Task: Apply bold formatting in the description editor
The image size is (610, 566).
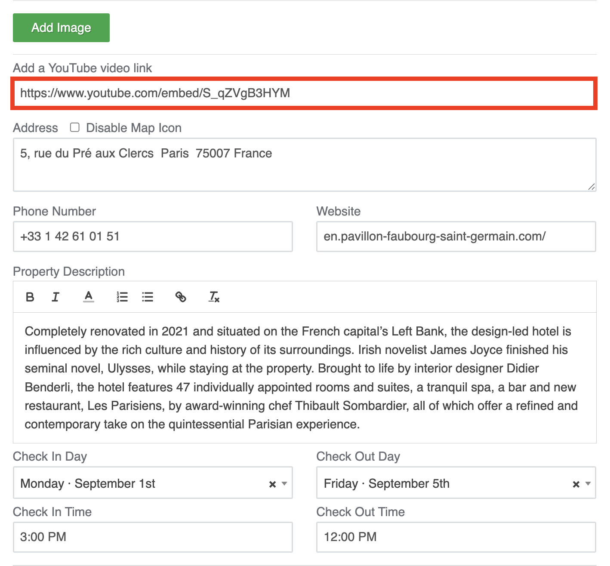Action: click(30, 297)
